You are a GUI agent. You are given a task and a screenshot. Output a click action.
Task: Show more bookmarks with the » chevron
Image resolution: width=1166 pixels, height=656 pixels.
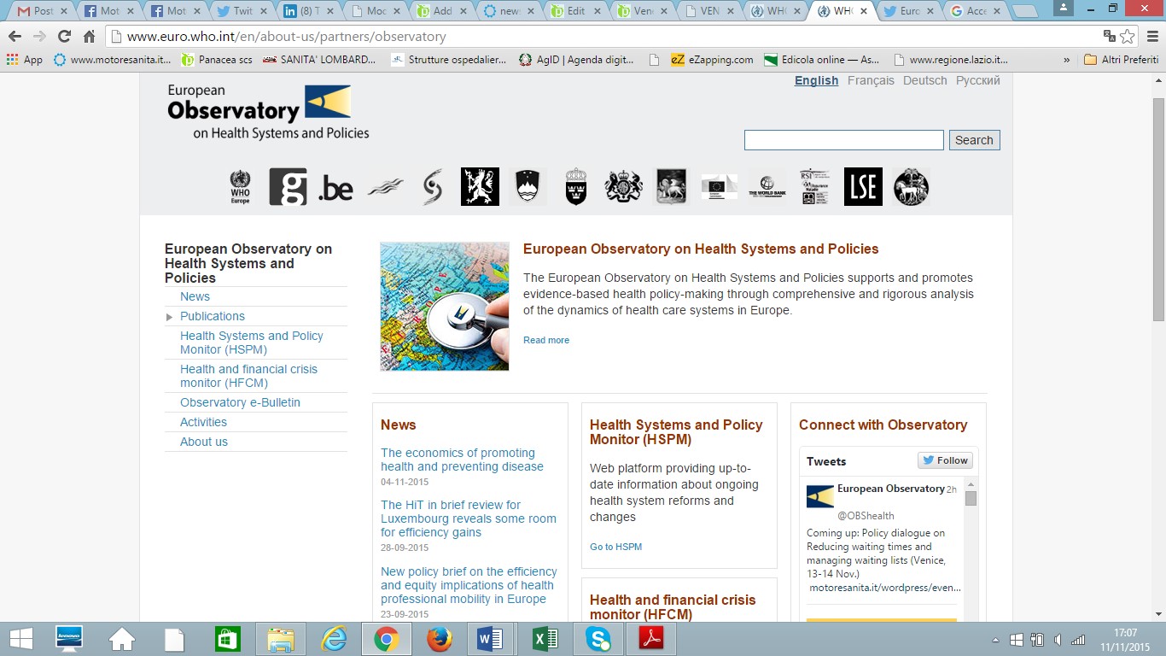tap(1066, 60)
